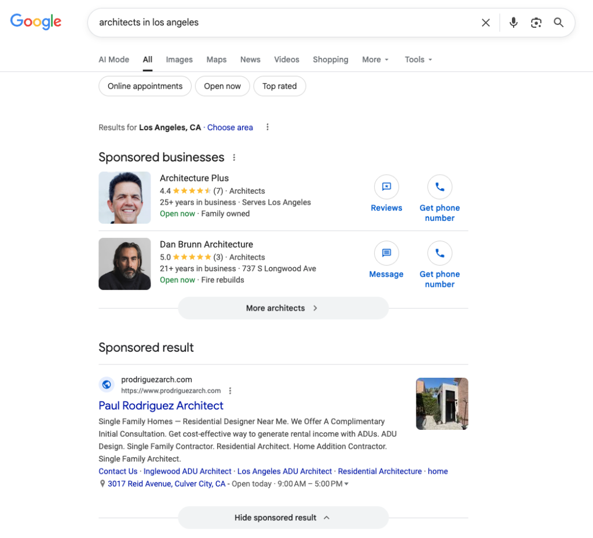Screen dimensions: 593x538
Task: Switch to the Maps tab
Action: (x=217, y=60)
